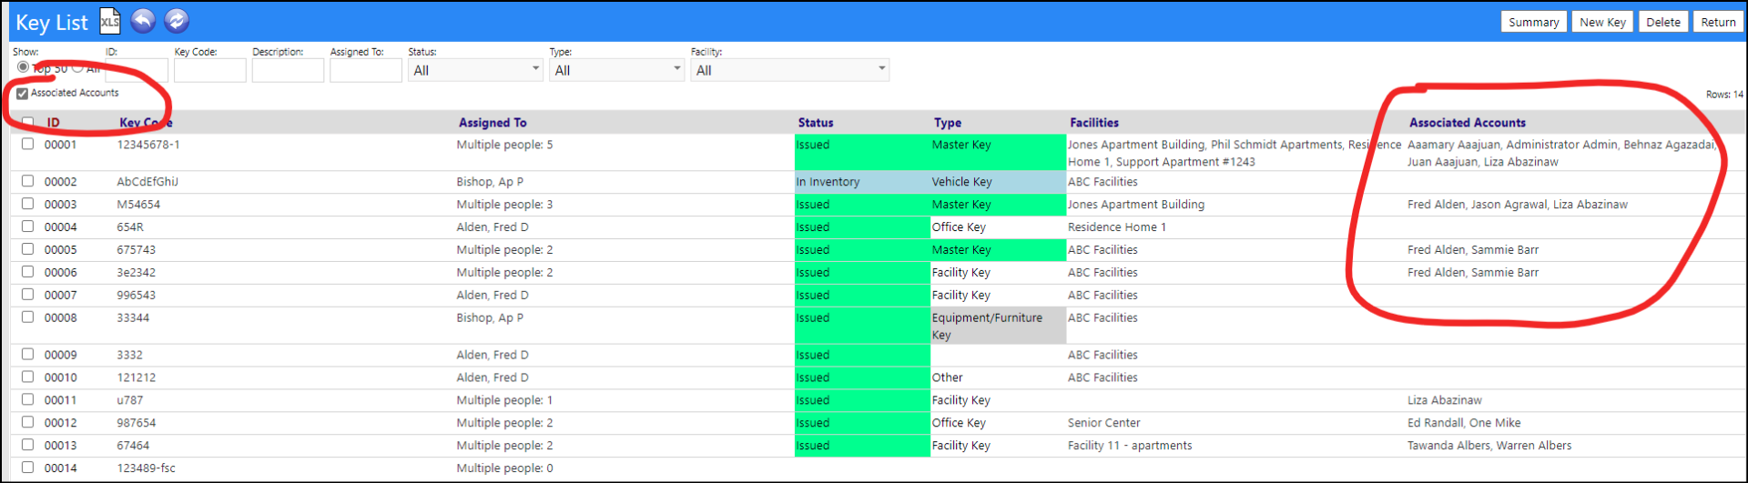Click the ID filter input field
1748x483 pixels.
[137, 70]
